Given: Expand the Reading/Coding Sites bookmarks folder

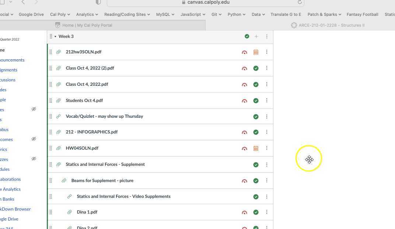Looking at the screenshot, I should [127, 14].
